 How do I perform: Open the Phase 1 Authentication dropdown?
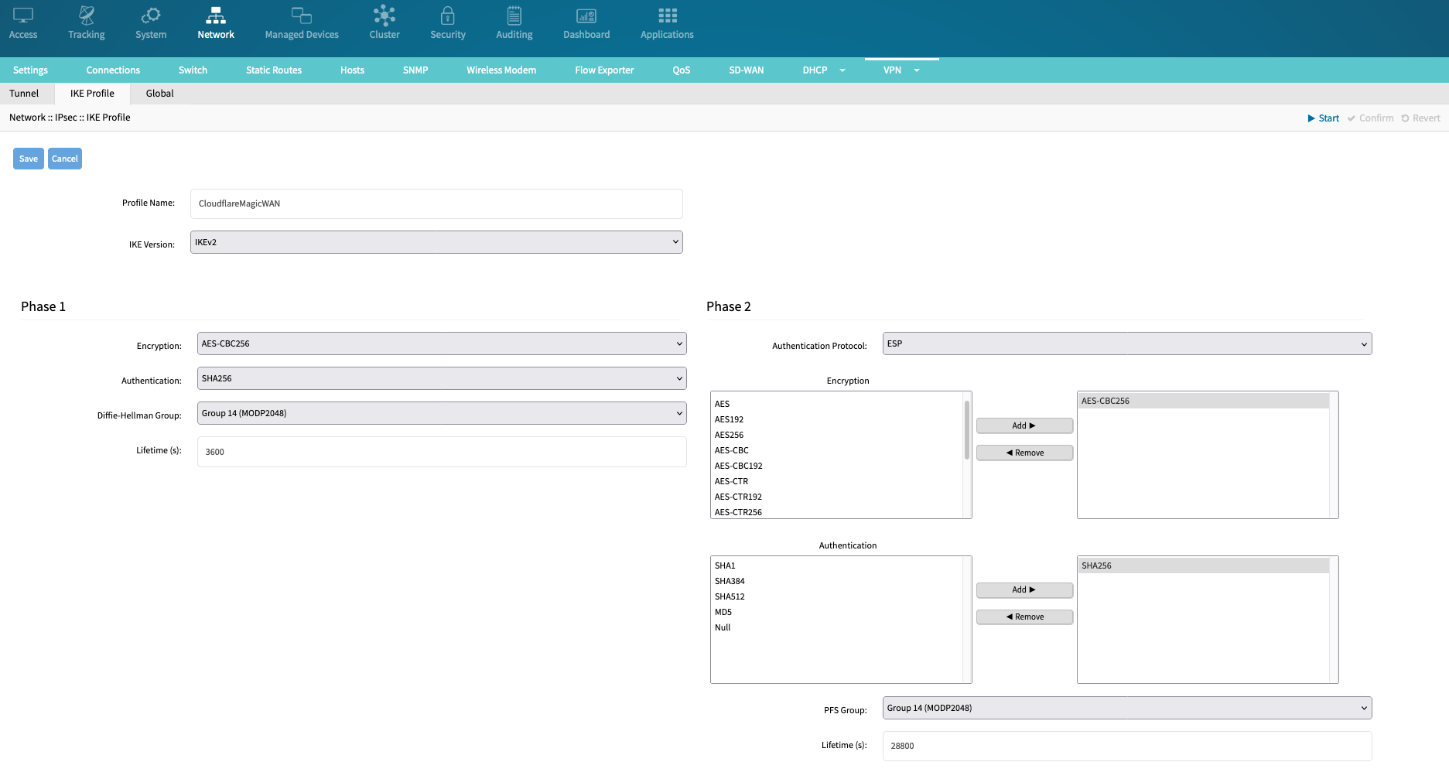click(x=442, y=378)
